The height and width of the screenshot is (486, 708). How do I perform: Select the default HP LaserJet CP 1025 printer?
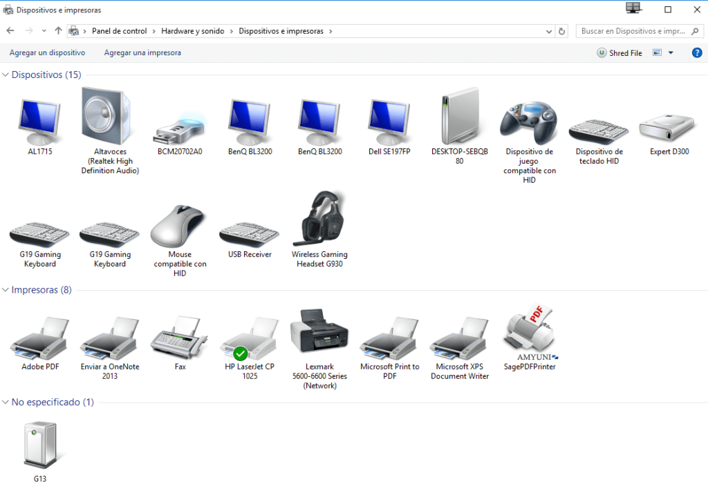tap(250, 348)
